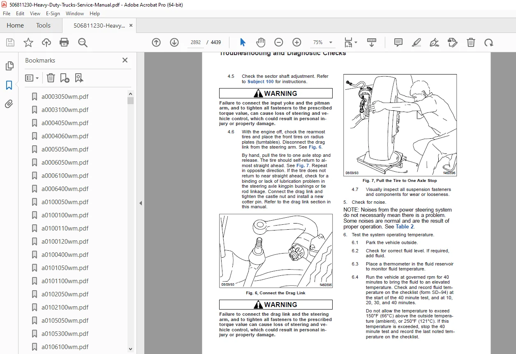
Task: Open bookmark a0100400wm.pdf
Action: pos(65,255)
